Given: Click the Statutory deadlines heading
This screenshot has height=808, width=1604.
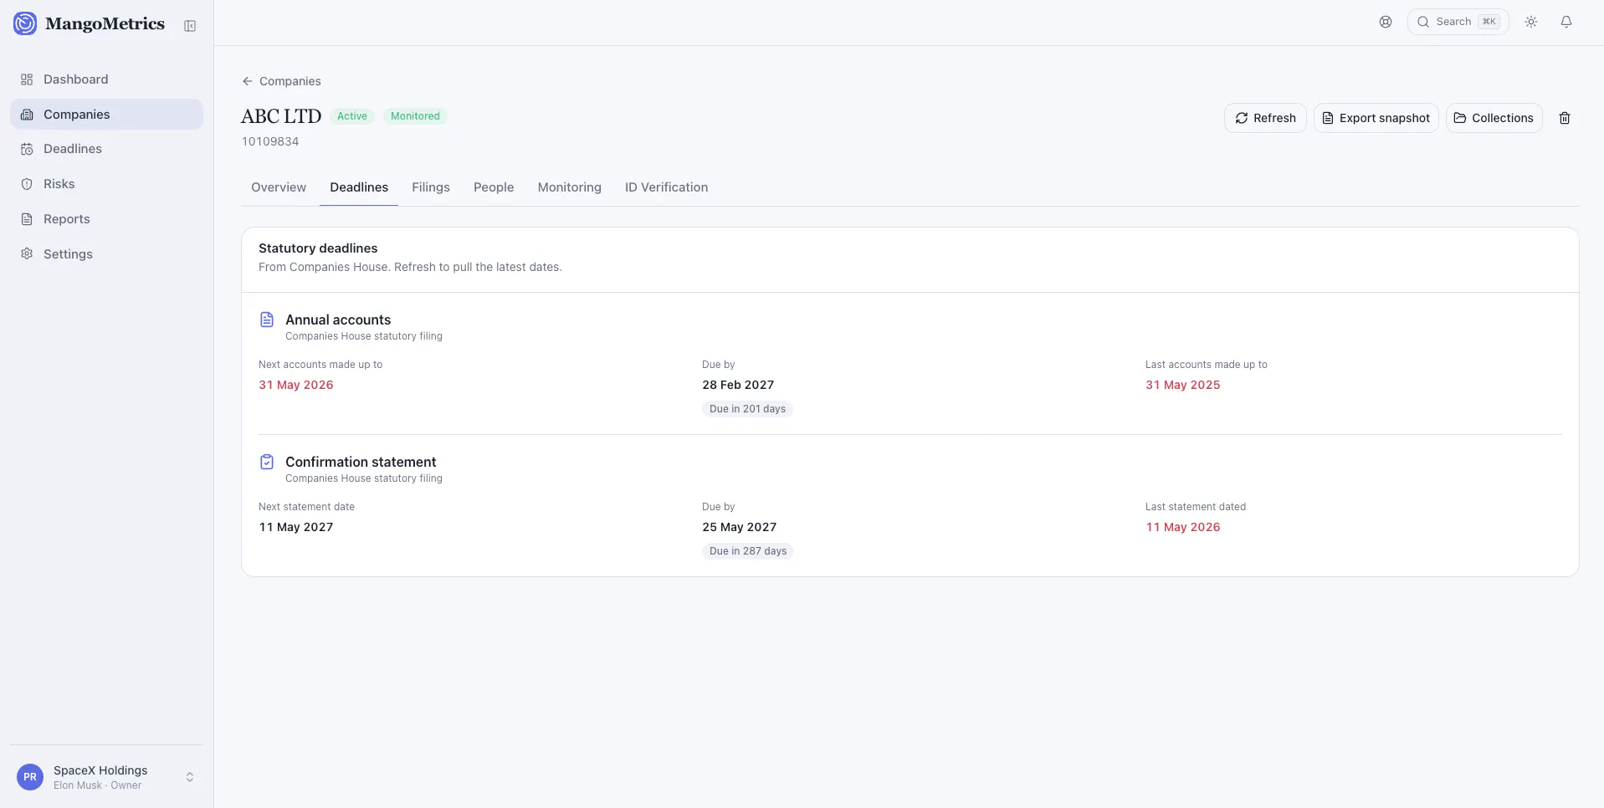Looking at the screenshot, I should 318,248.
